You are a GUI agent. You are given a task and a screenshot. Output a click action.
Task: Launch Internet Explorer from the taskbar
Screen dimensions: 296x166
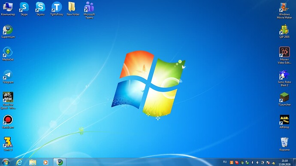(19, 162)
